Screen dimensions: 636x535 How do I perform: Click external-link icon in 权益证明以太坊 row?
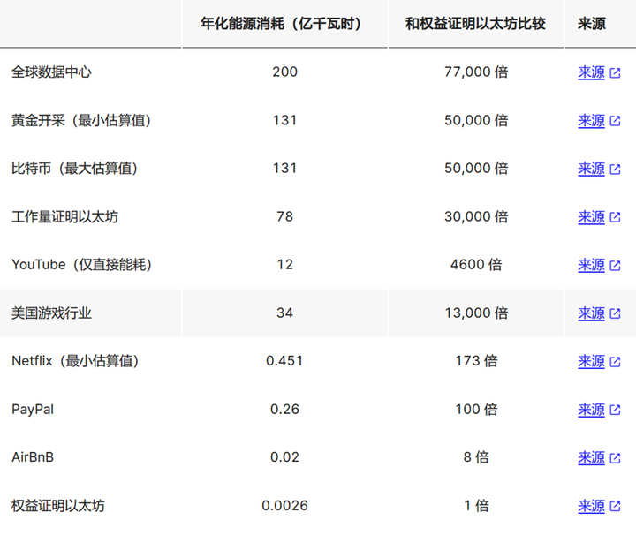(616, 507)
